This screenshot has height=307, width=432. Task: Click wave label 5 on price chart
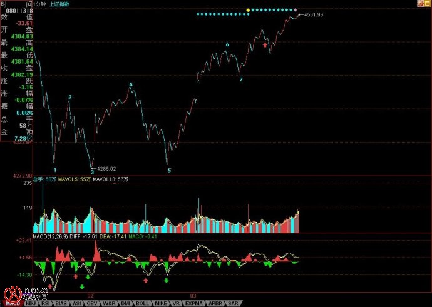tap(168, 169)
